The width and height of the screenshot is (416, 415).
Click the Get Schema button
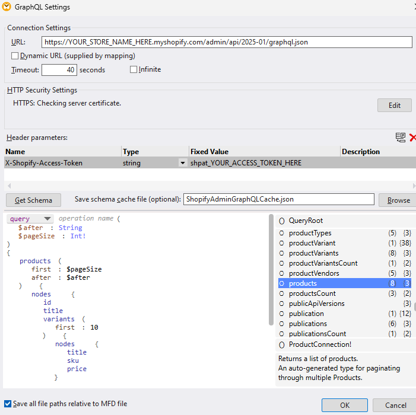coord(33,200)
